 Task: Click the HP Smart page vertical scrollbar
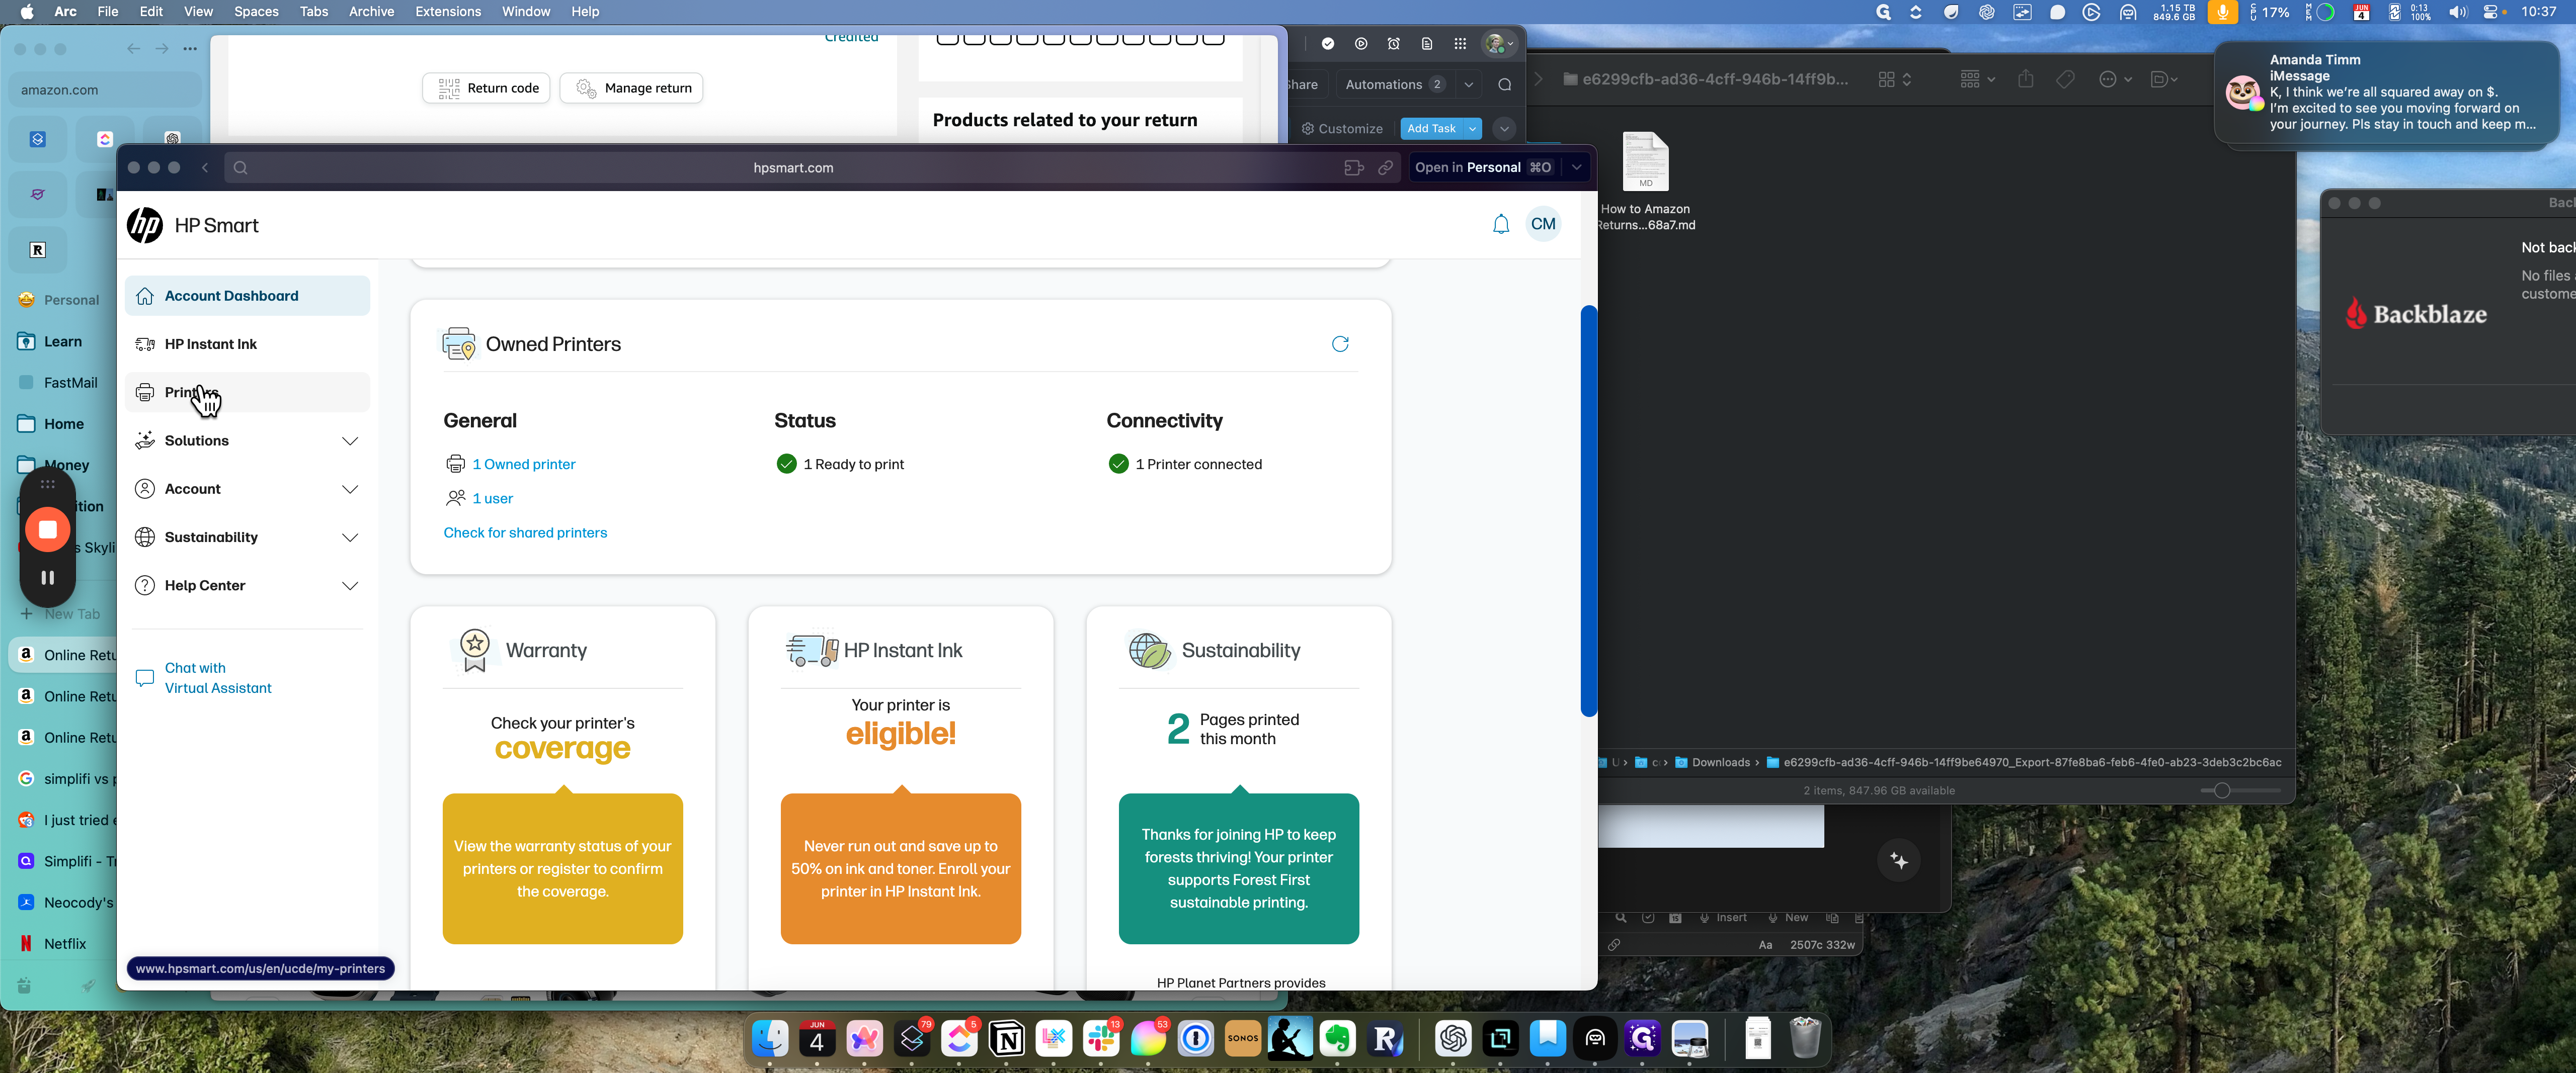1588,510
